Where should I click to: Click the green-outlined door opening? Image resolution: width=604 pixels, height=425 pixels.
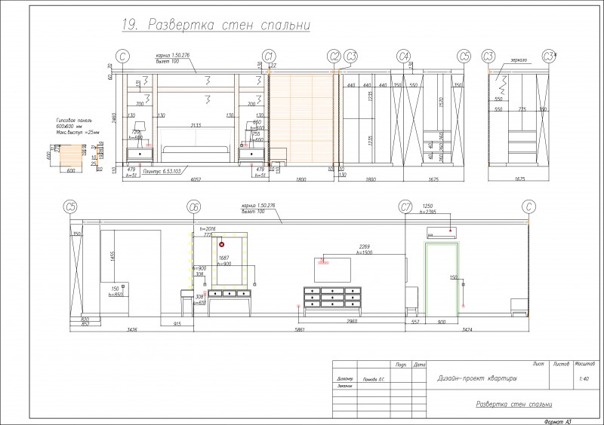point(442,279)
